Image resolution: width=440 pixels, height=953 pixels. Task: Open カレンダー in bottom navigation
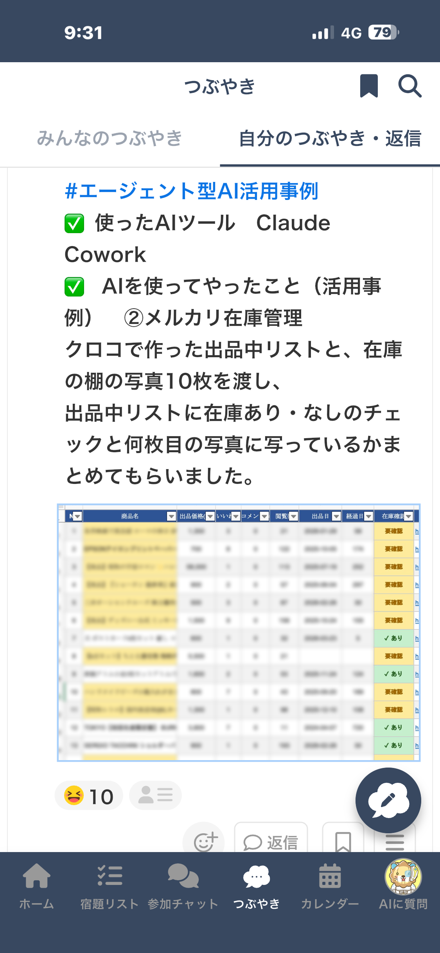(330, 886)
